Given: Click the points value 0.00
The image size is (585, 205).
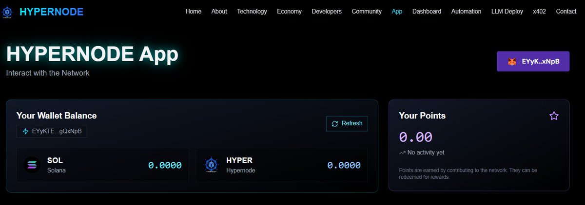Looking at the screenshot, I should [415, 137].
